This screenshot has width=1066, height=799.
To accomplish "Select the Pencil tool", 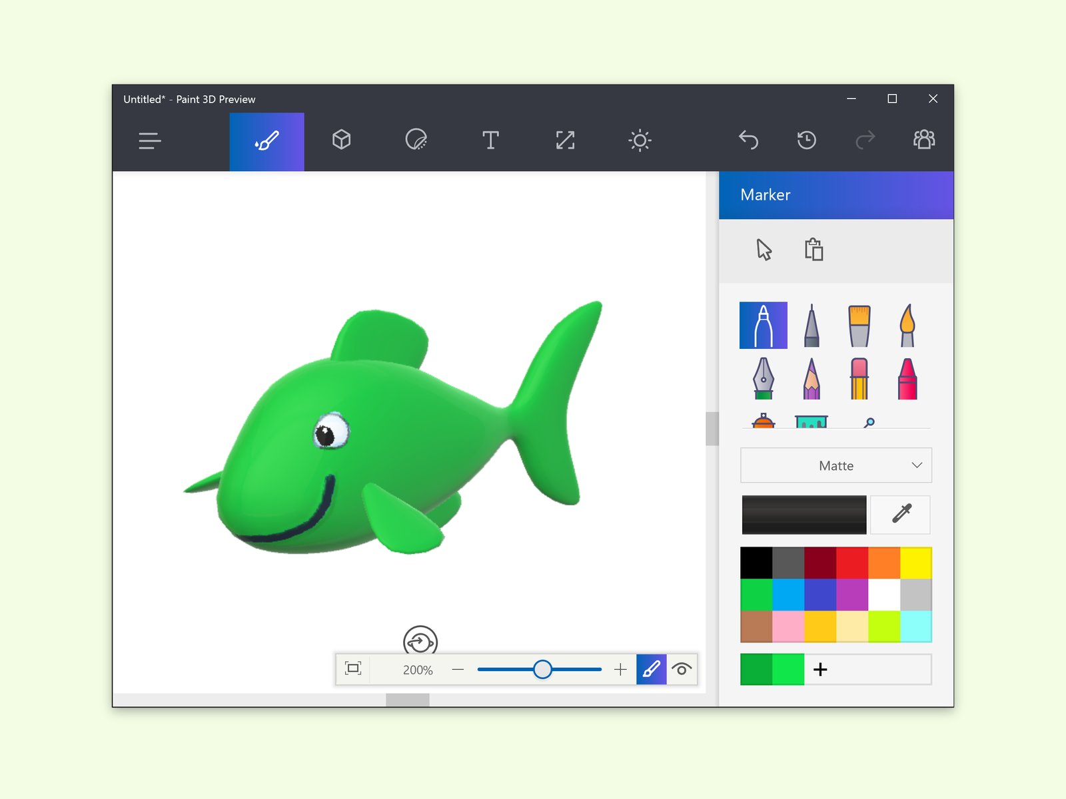I will point(811,378).
